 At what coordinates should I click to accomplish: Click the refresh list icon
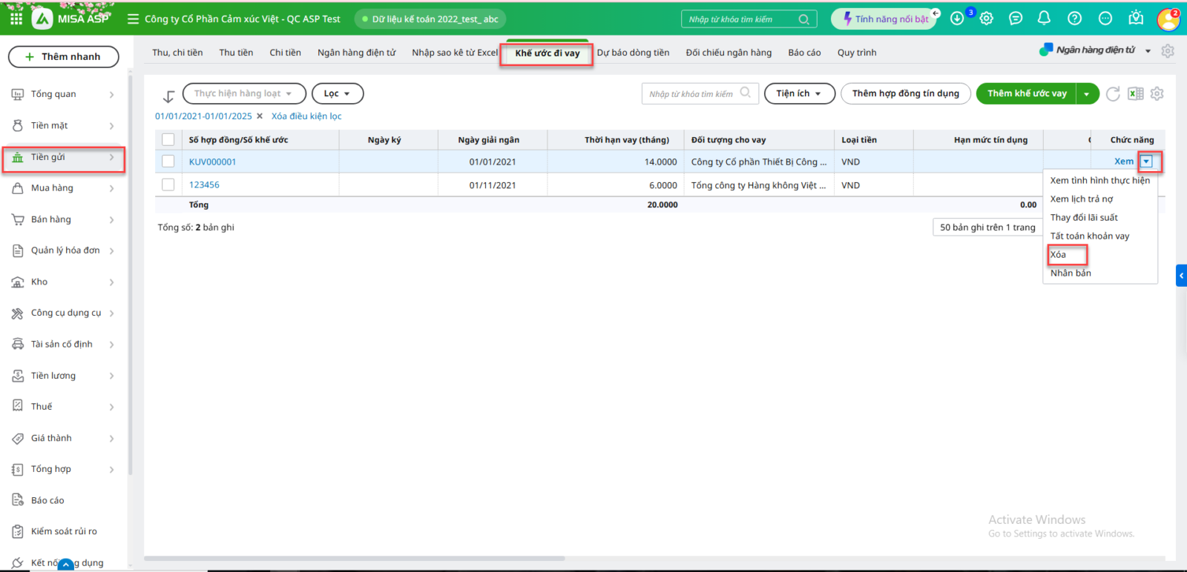click(x=1113, y=93)
